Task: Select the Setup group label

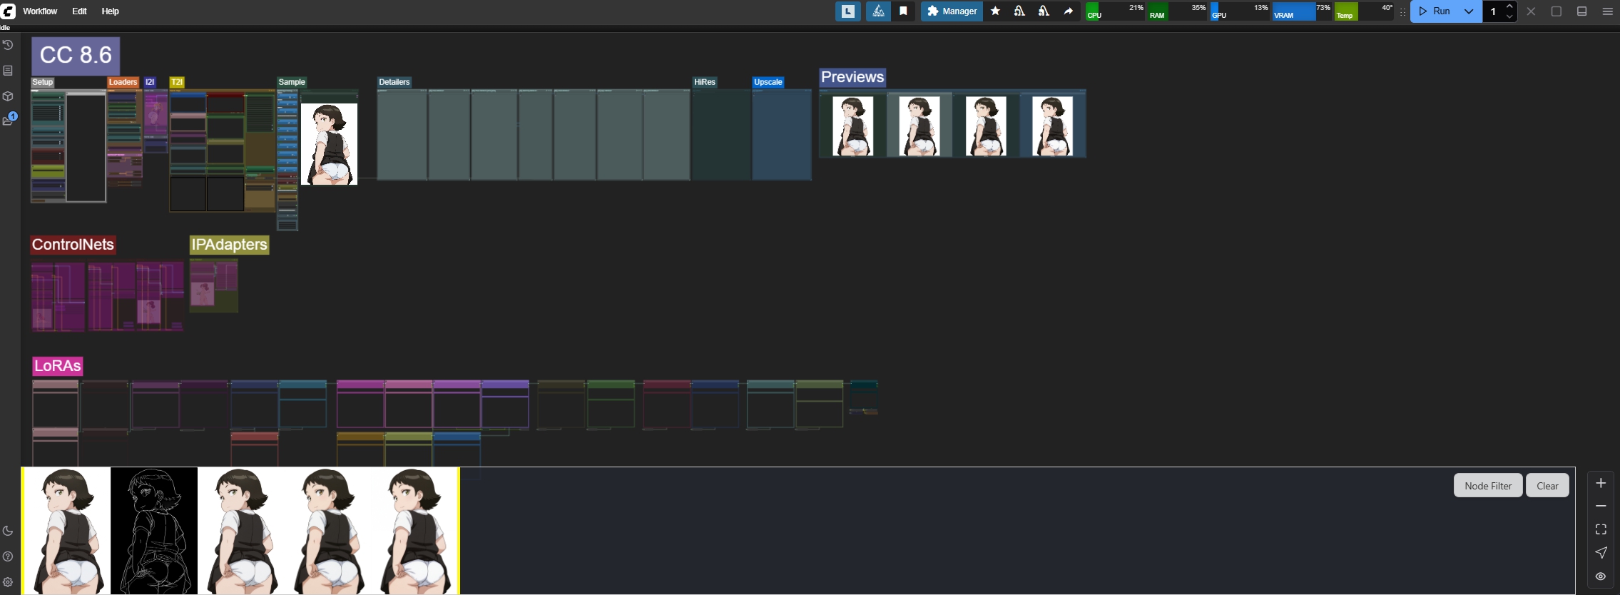Action: pos(43,82)
